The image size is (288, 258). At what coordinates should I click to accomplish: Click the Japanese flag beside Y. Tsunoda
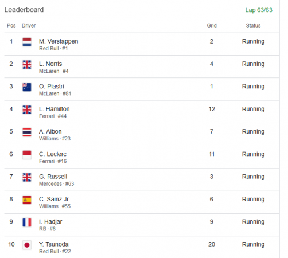click(27, 245)
